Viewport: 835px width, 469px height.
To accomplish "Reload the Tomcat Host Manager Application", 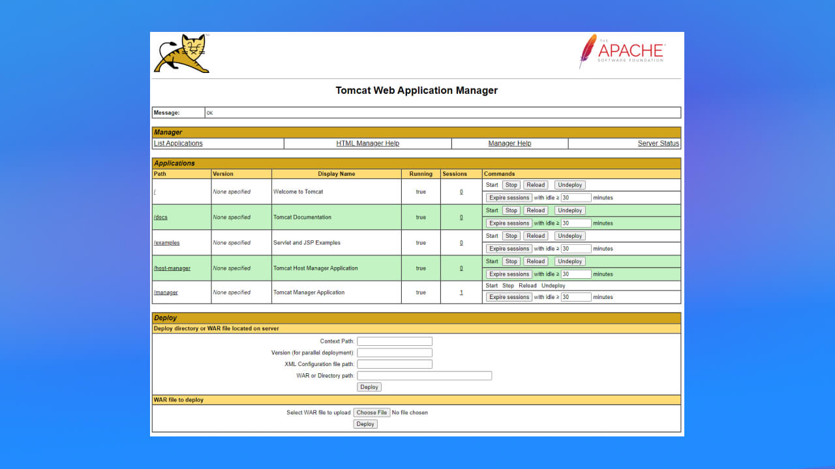I will point(536,261).
